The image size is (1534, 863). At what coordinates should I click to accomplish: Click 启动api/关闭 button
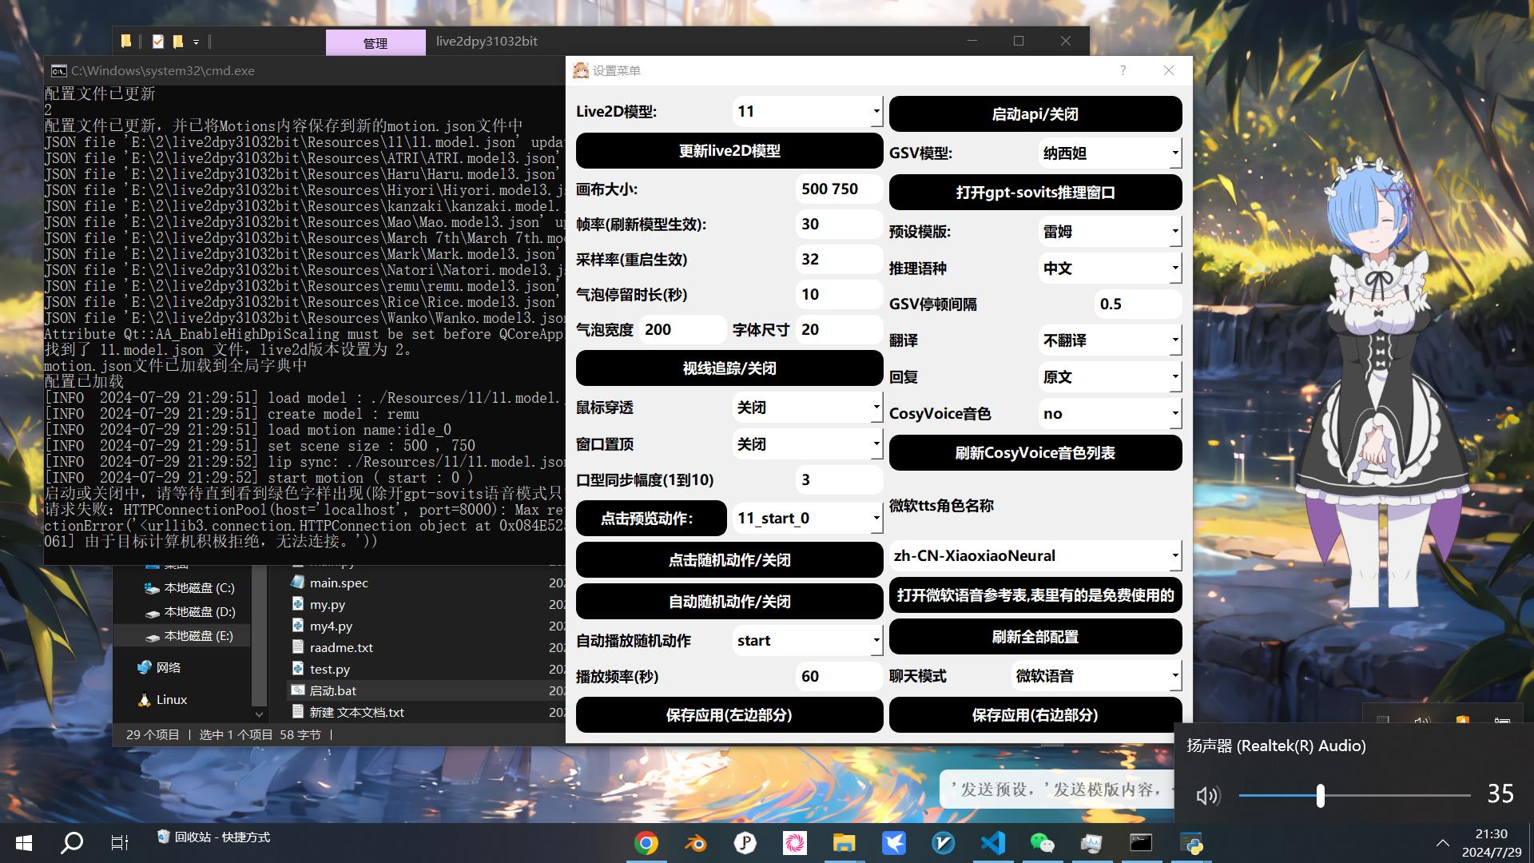coord(1035,114)
